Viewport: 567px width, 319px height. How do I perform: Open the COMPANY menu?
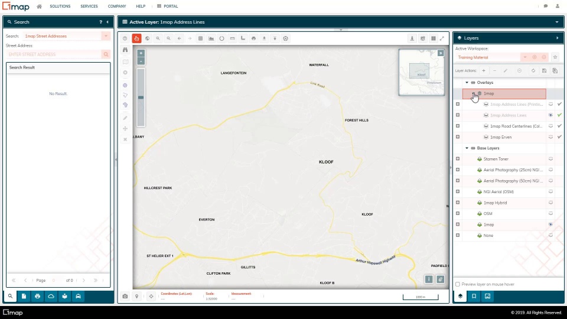pyautogui.click(x=117, y=6)
